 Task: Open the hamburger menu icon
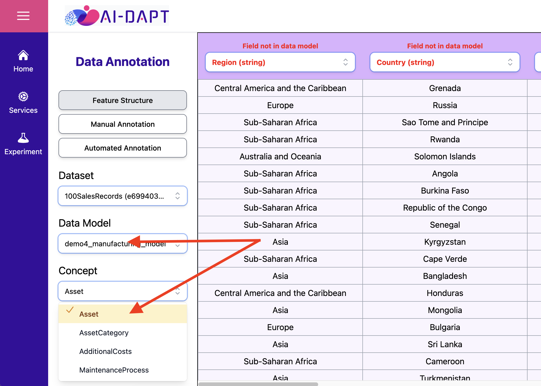23,16
